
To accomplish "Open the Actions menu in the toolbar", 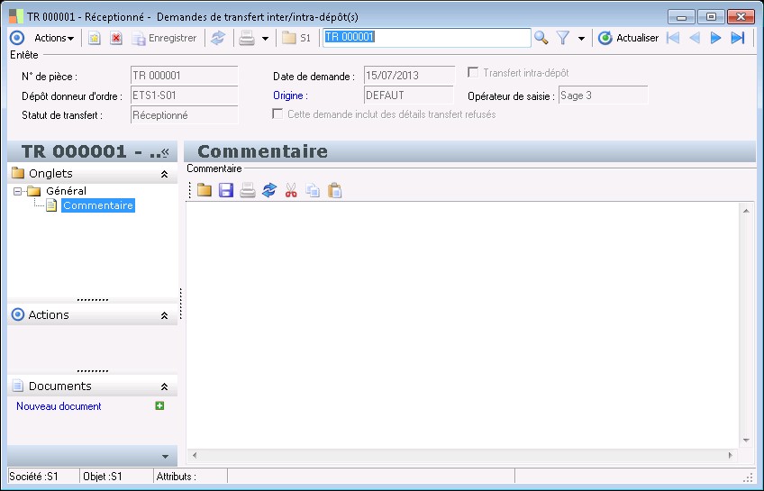I will coord(53,38).
